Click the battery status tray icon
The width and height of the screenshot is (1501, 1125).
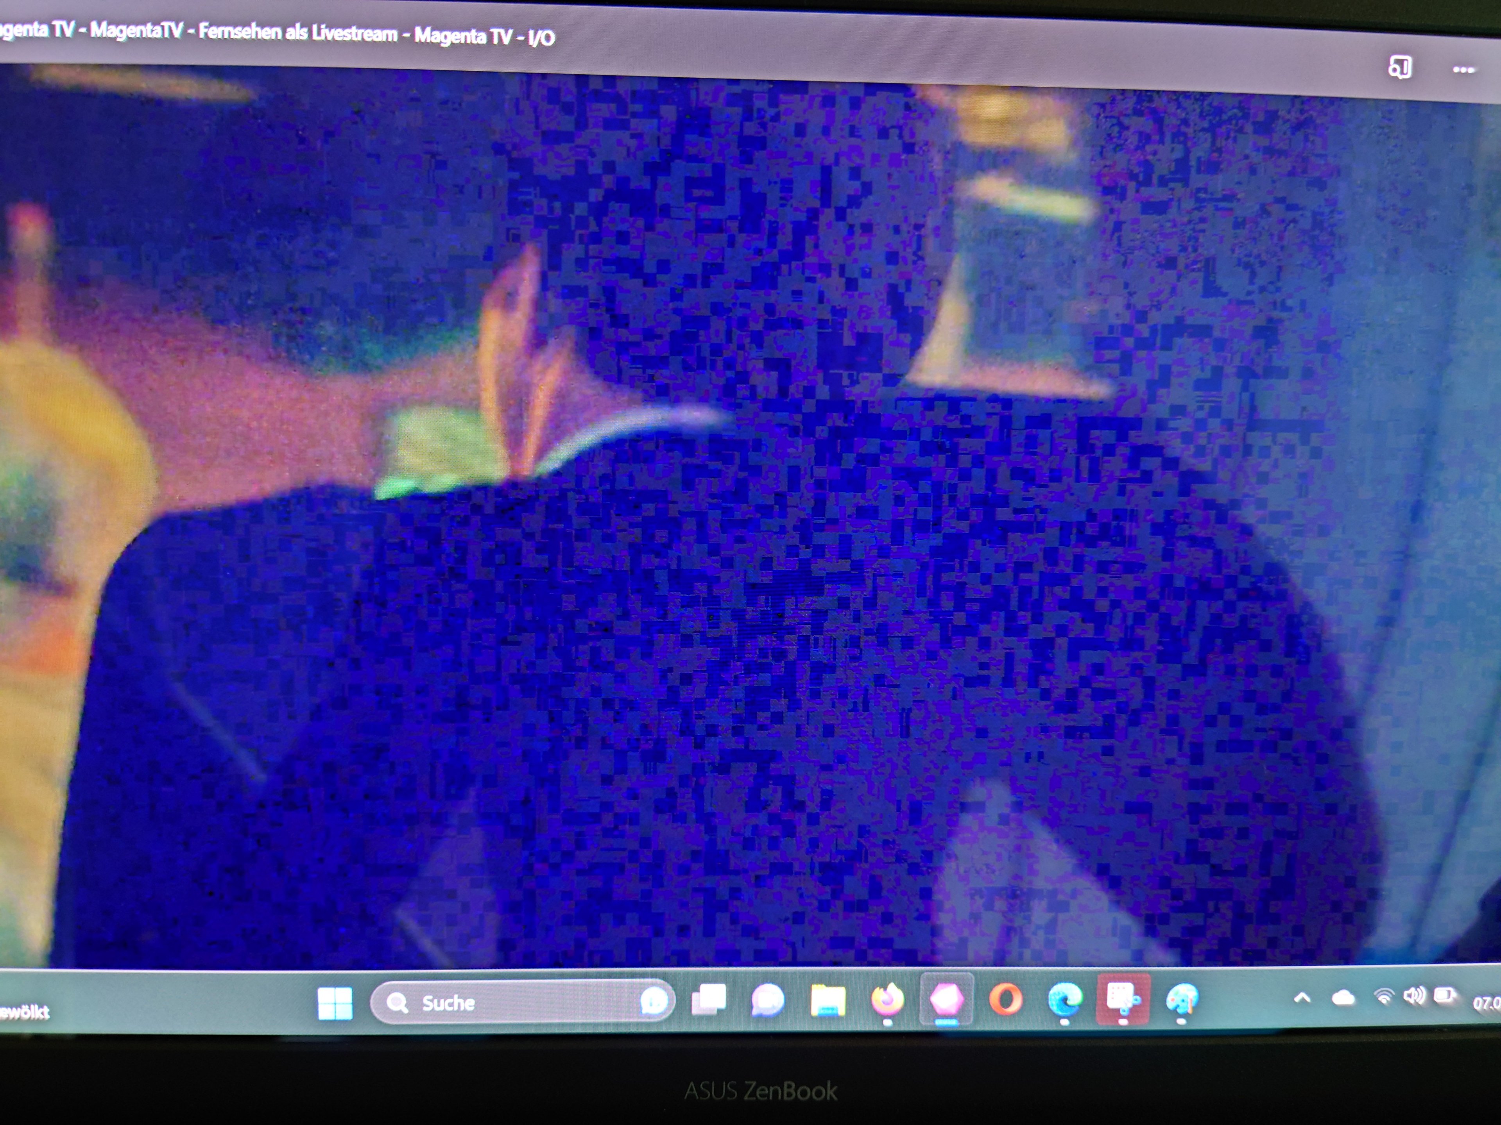point(1445,995)
